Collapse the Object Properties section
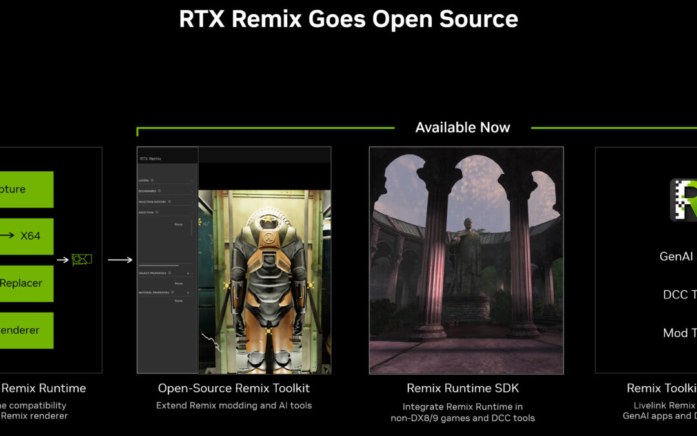Viewport: 697px width, 436px height. pos(192,274)
